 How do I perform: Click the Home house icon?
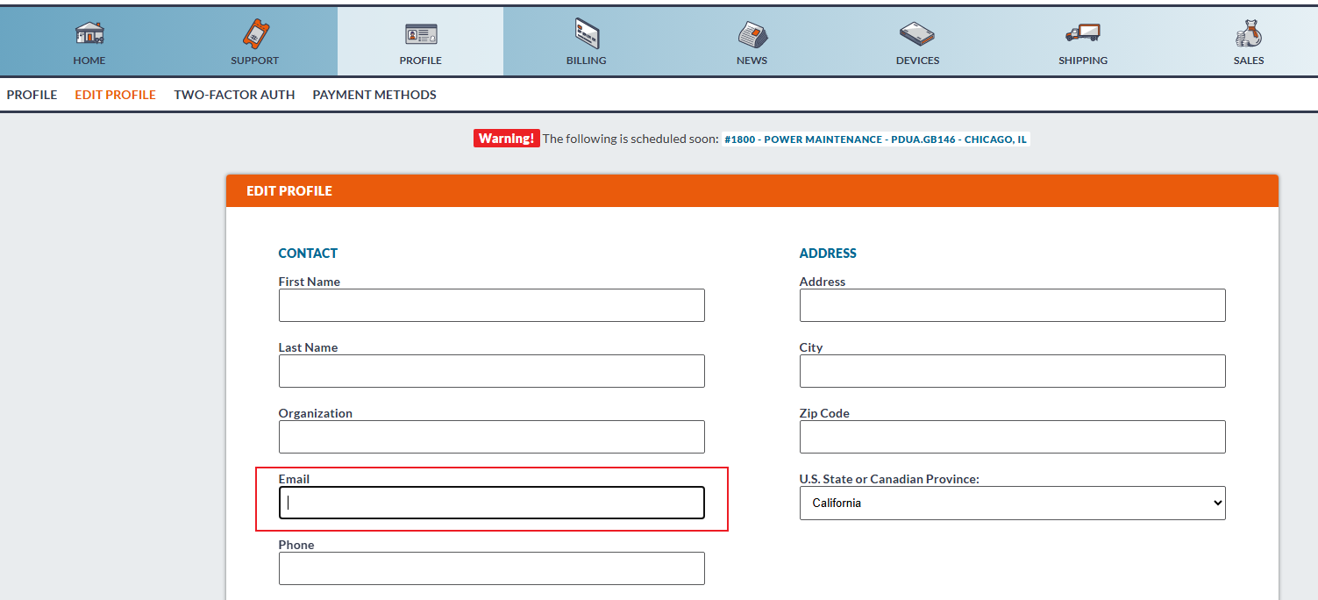tap(89, 34)
